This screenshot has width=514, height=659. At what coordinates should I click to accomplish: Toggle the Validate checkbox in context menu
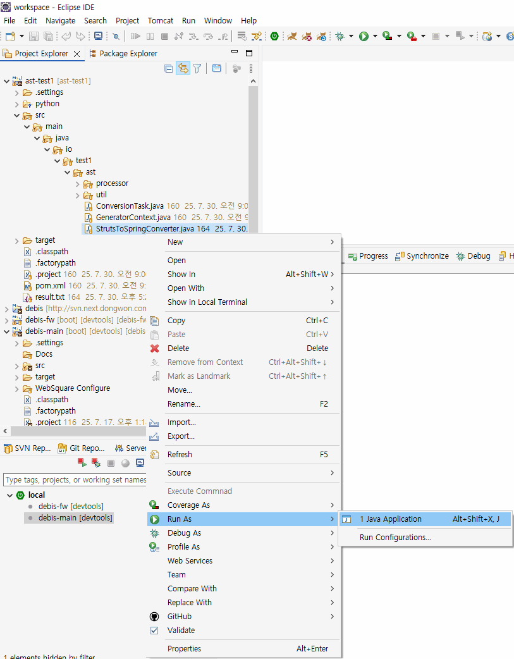[154, 630]
